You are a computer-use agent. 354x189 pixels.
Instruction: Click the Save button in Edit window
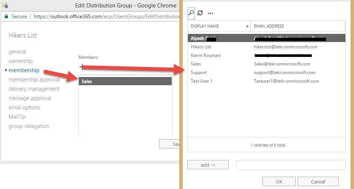click(169, 144)
